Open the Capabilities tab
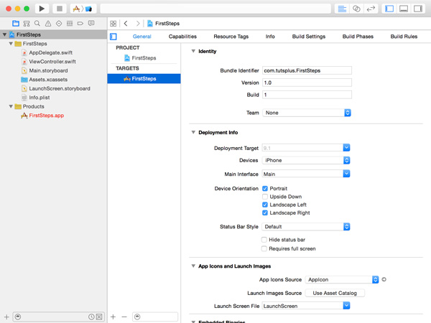This screenshot has height=323, width=431. click(182, 37)
